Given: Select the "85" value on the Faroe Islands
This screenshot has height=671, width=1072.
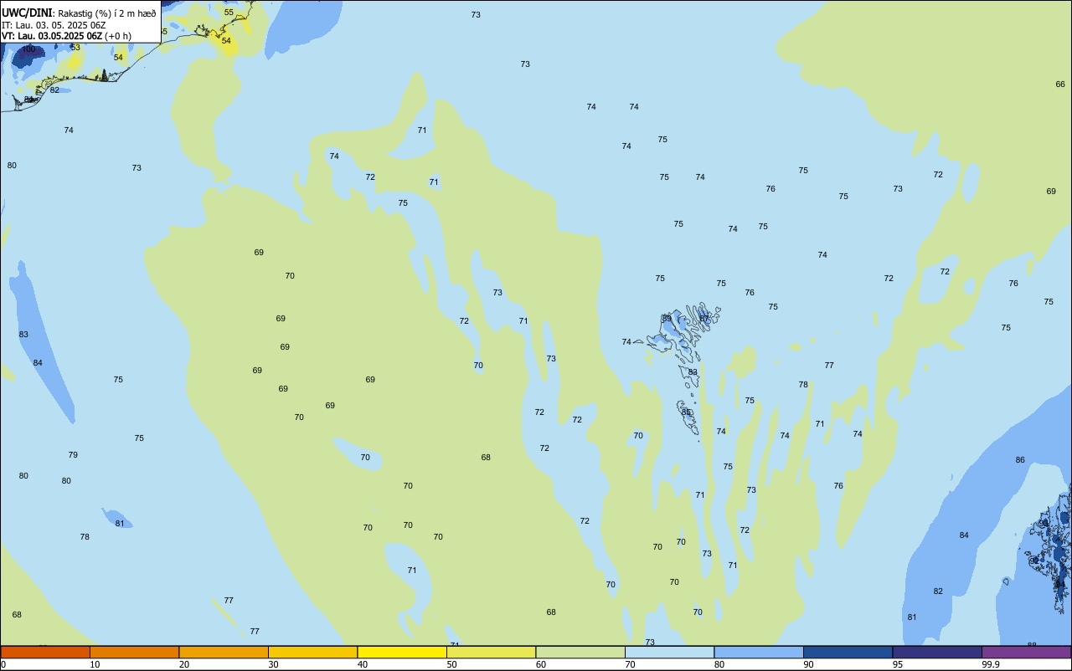Looking at the screenshot, I should click(686, 412).
